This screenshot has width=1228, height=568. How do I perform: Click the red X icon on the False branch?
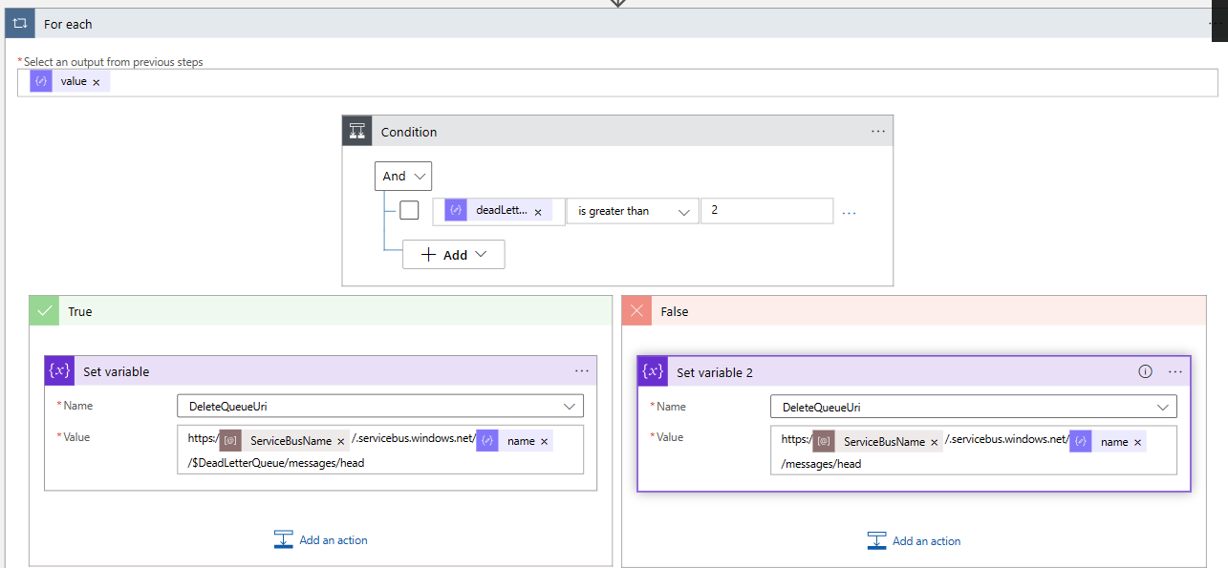[636, 310]
